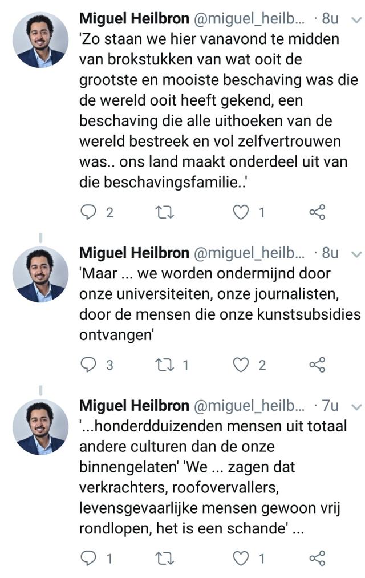The width and height of the screenshot is (365, 578).
Task: Like the first tweet about 'beschavingsfamilie'
Action: click(242, 212)
